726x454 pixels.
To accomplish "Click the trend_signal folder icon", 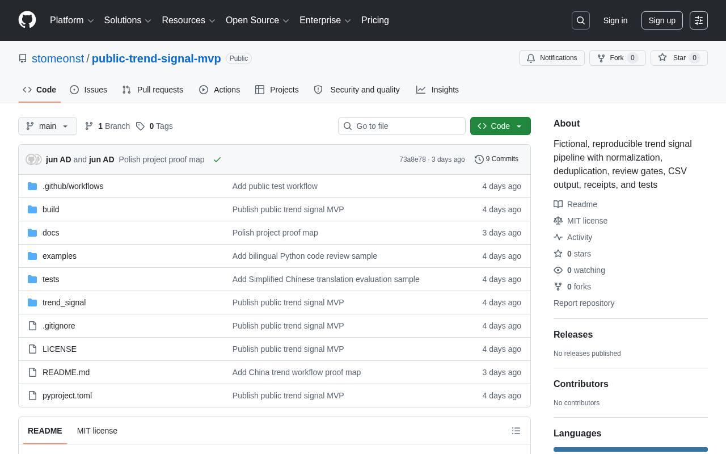I will 32,302.
